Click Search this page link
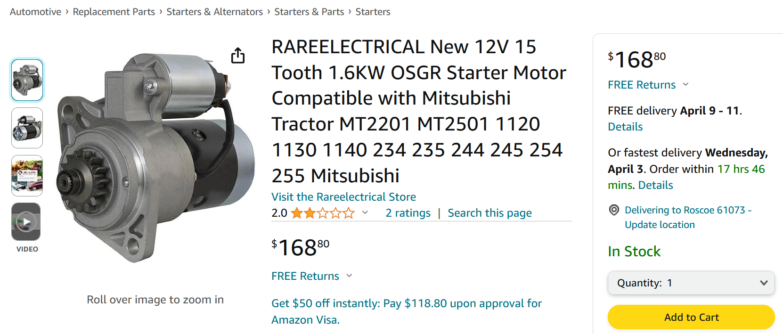This screenshot has width=783, height=334. coord(489,213)
